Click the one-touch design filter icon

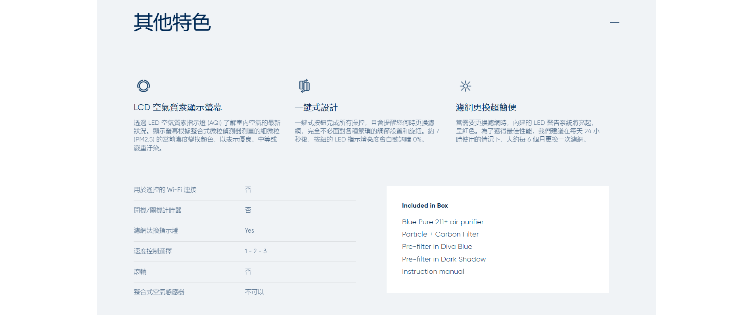pos(304,86)
